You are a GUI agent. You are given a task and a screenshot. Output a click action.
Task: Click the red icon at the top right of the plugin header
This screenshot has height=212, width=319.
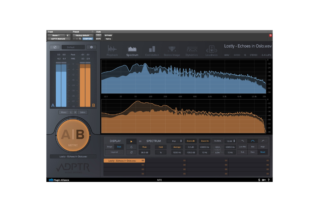pyautogui.click(x=270, y=35)
